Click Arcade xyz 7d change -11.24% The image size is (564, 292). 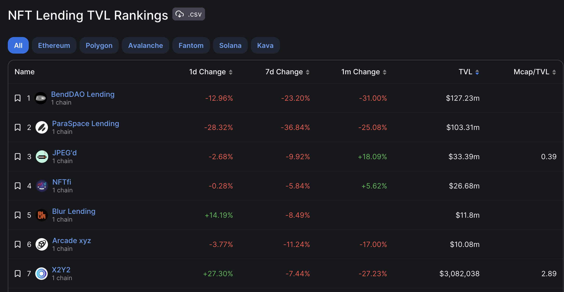[x=297, y=244]
